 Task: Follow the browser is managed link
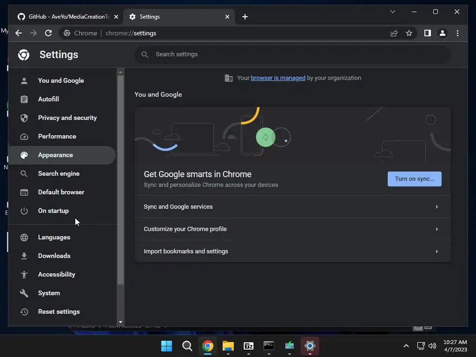click(x=278, y=78)
